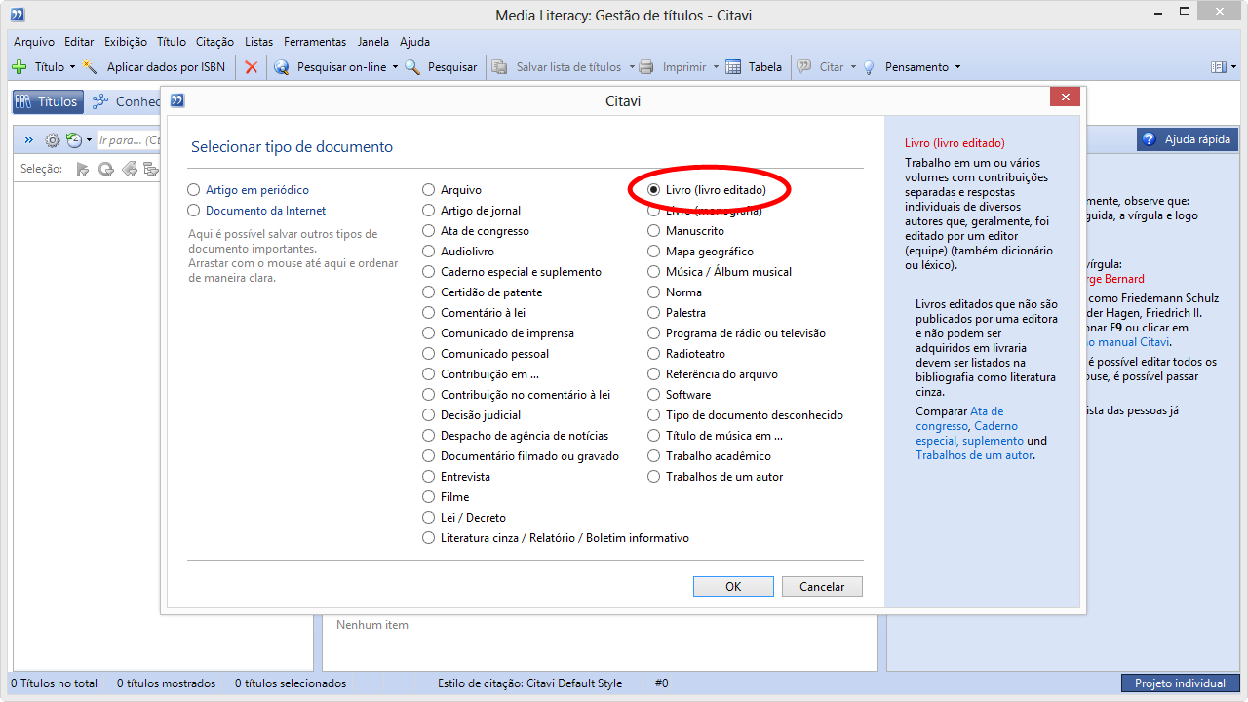
Task: Click the Pensamento lightbulb icon
Action: [x=869, y=67]
